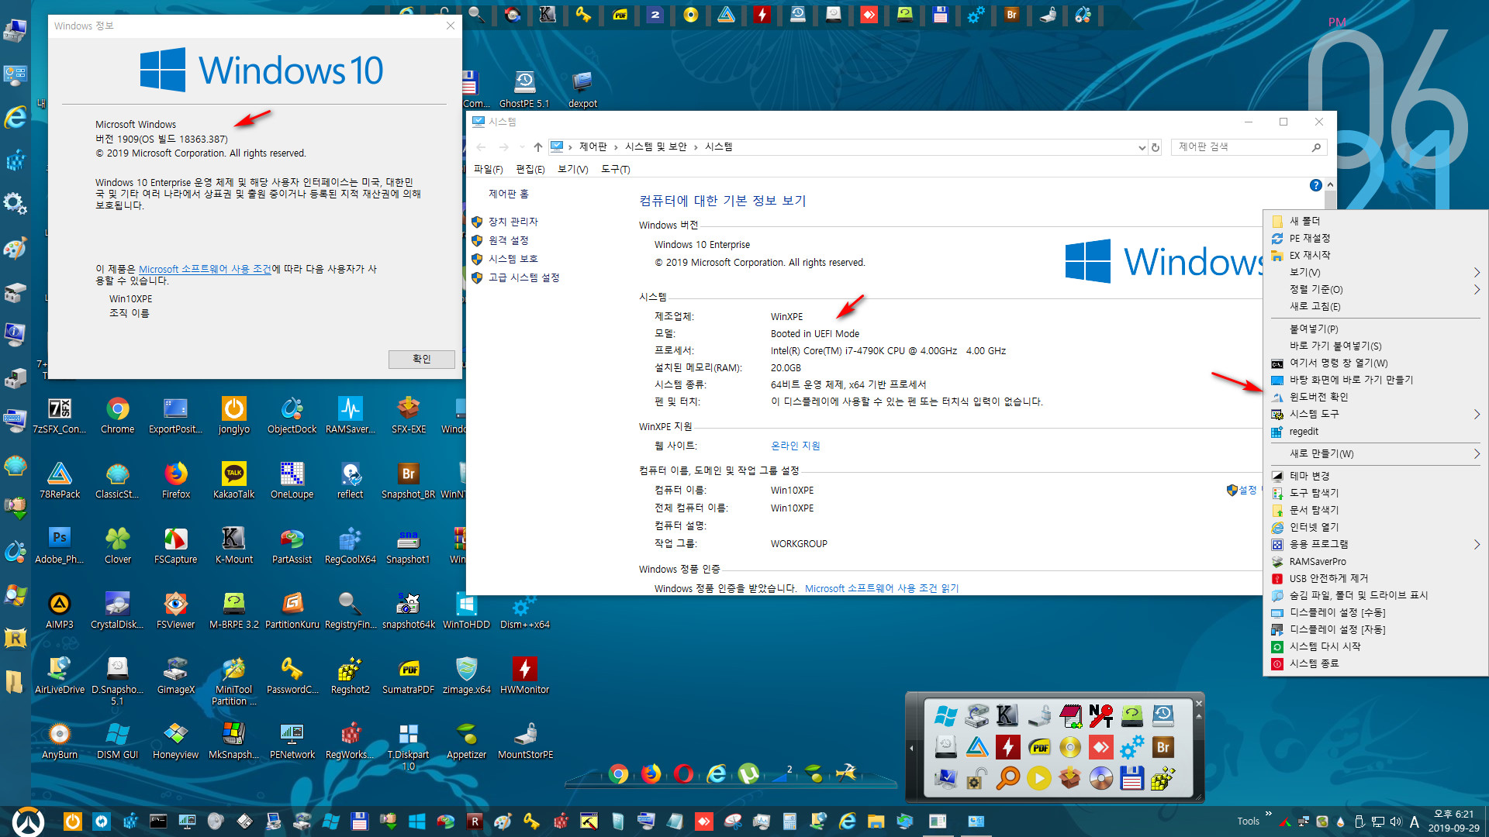Expand 응용 프로그램 submenu
This screenshot has width=1489, height=837.
pyautogui.click(x=1376, y=544)
